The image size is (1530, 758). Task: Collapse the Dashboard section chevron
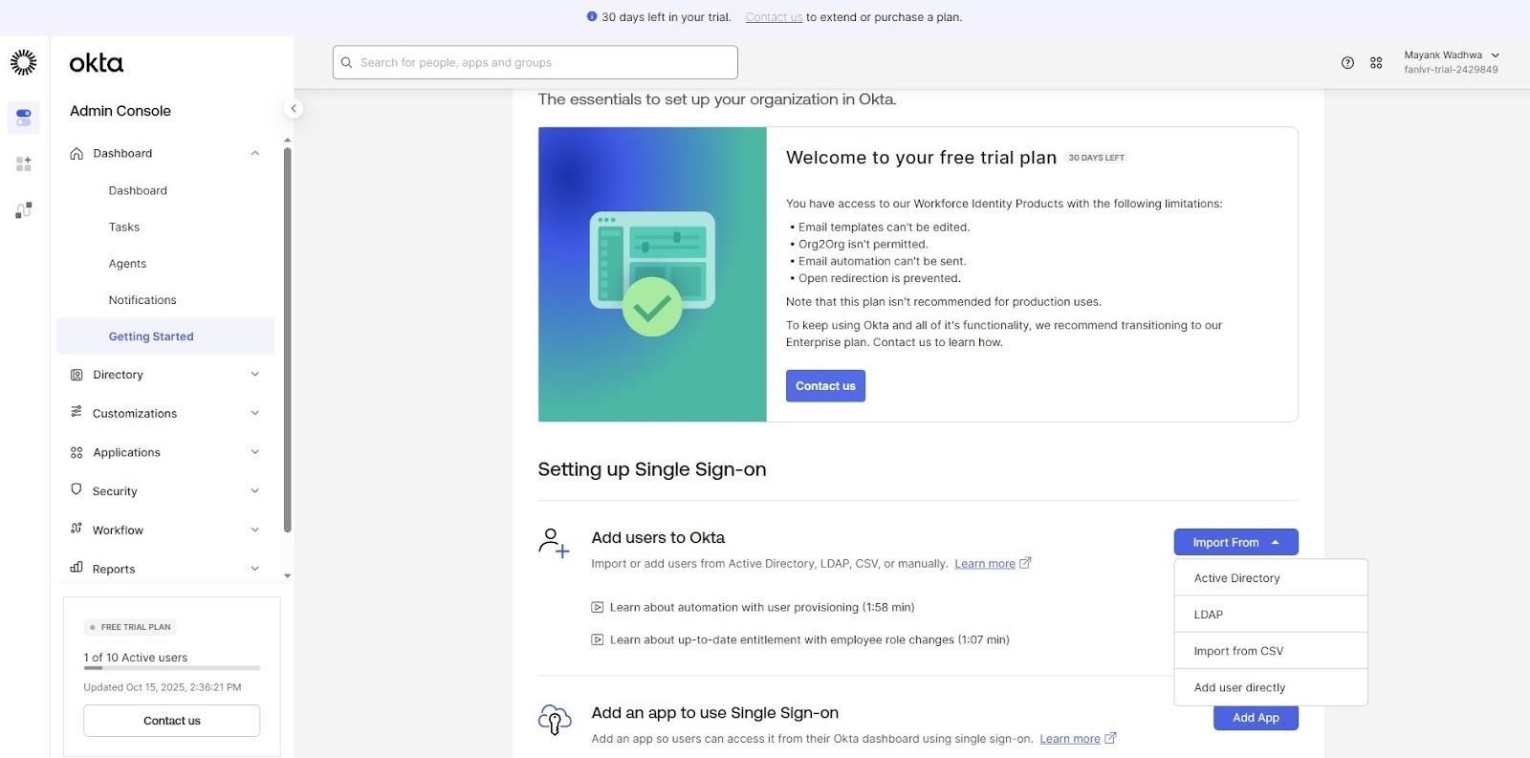[x=254, y=154]
